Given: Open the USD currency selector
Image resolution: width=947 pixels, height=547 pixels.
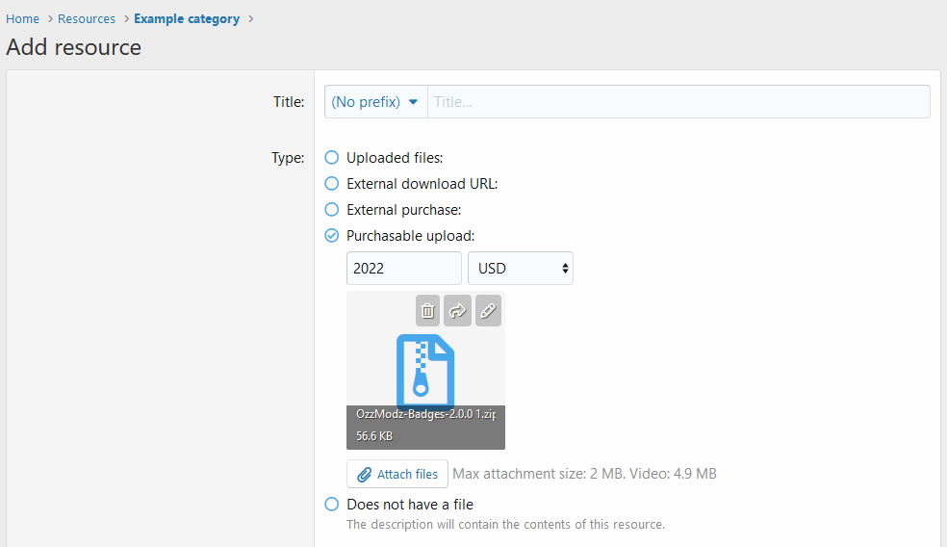Looking at the screenshot, I should point(520,269).
